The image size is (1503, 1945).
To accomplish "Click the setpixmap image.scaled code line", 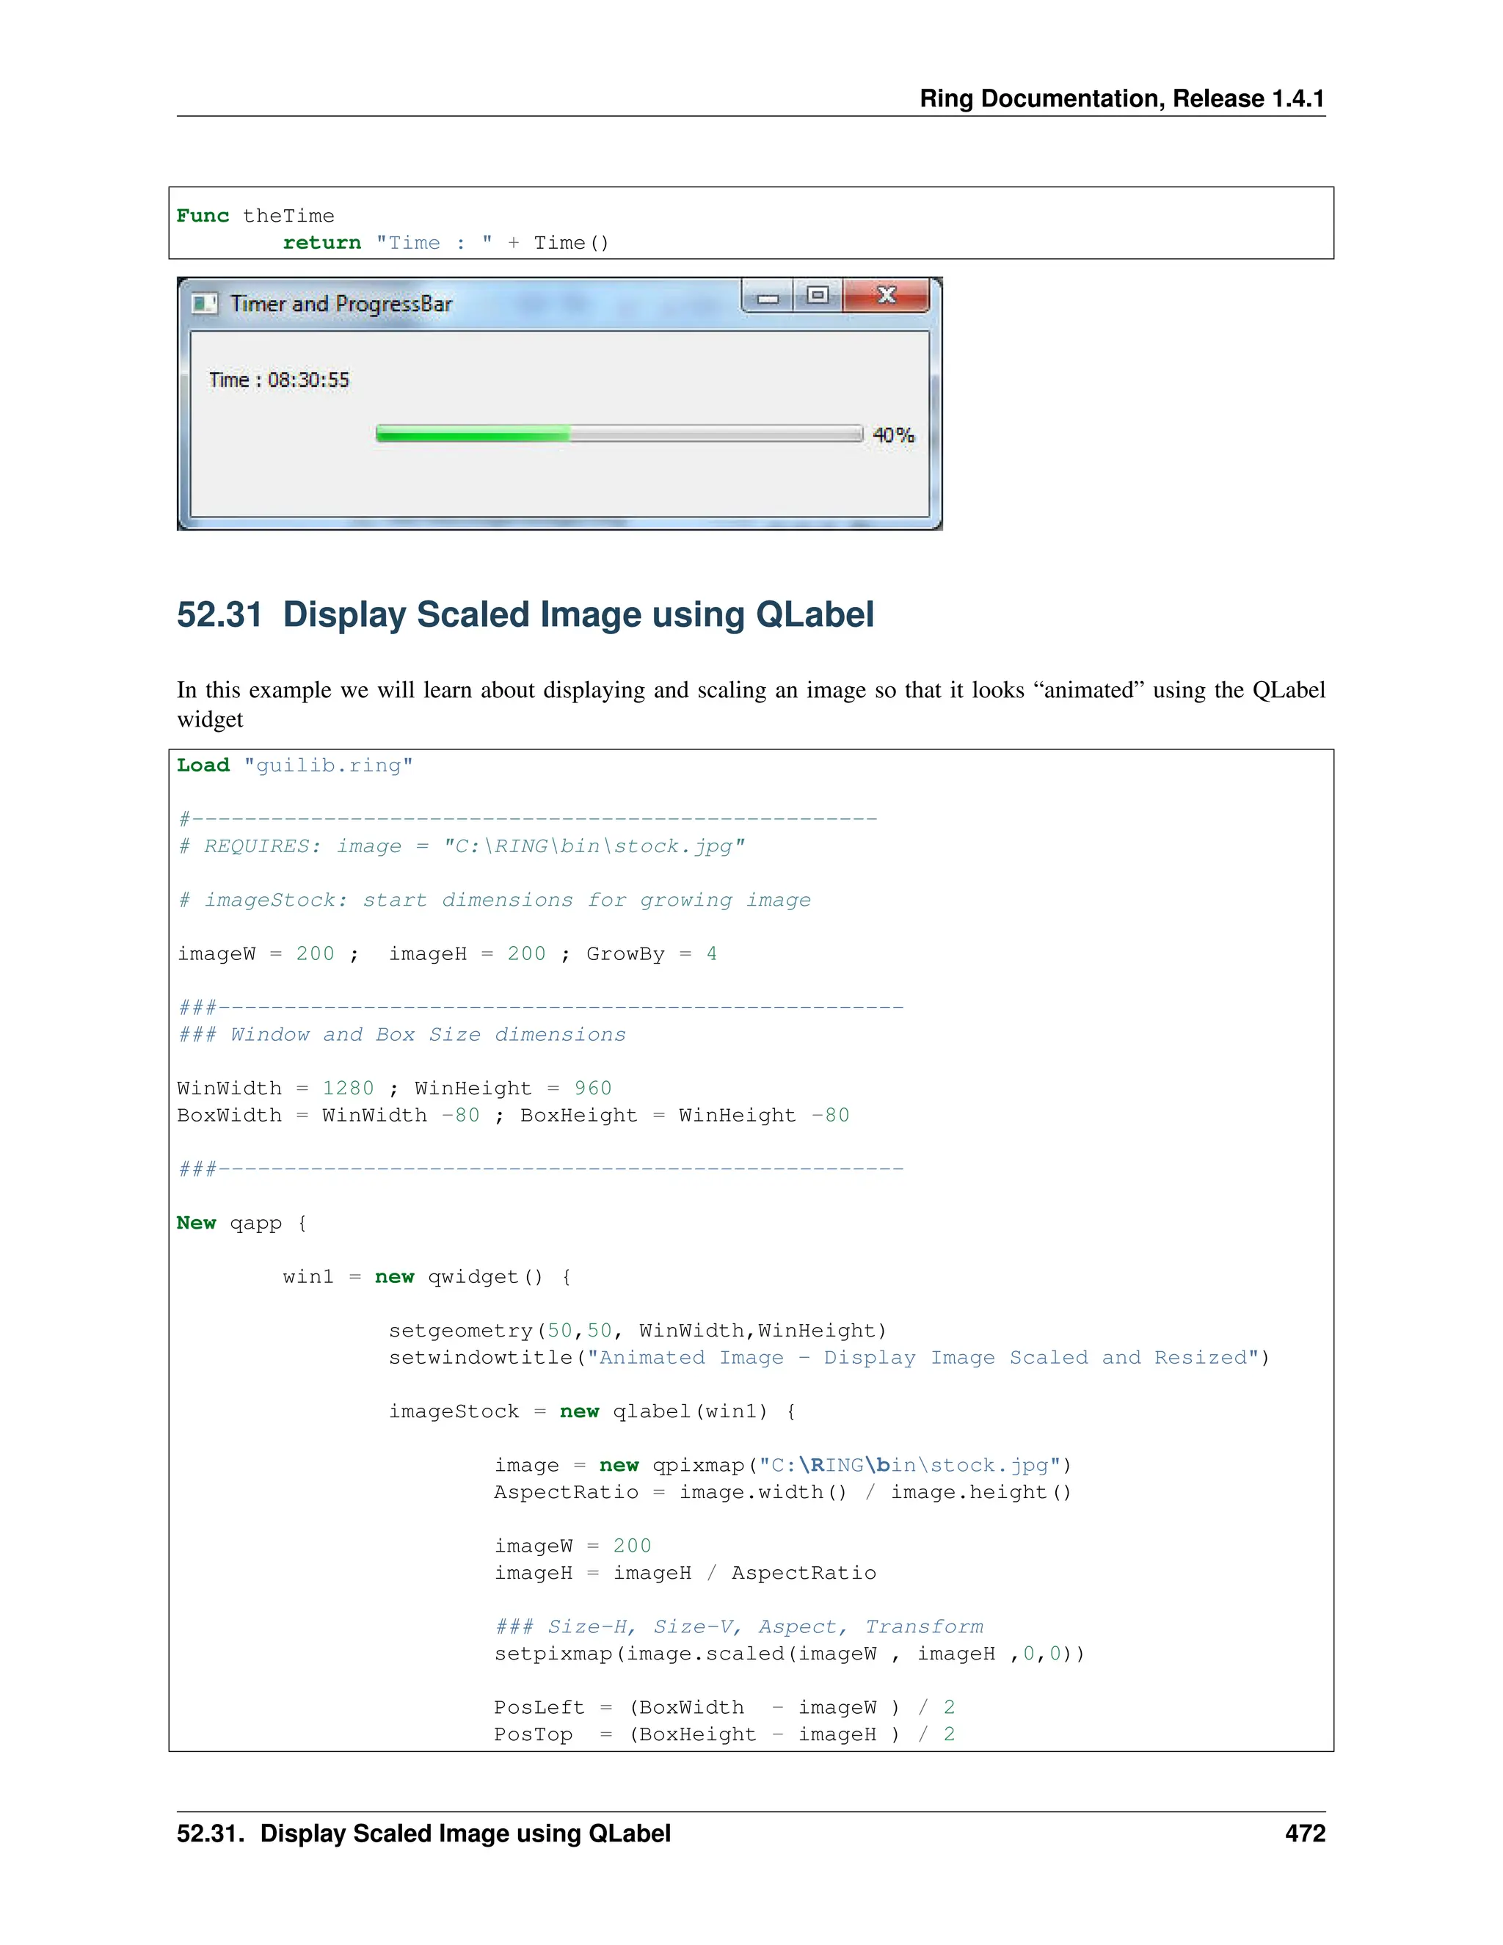I will coord(789,1654).
